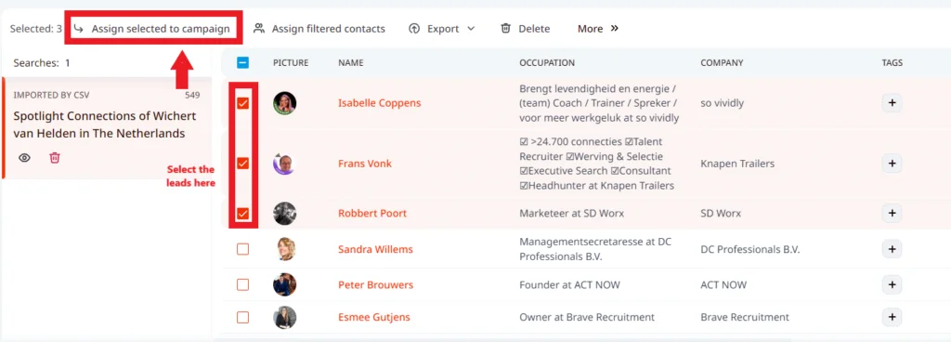Add a tag to Frans Vonk with the plus icon
The image size is (951, 342).
pyautogui.click(x=892, y=164)
